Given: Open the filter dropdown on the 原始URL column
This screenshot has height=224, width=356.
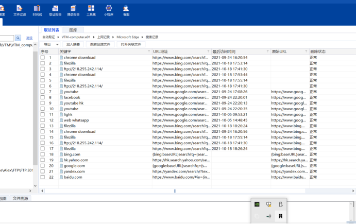Looking at the screenshot, I should point(306,51).
